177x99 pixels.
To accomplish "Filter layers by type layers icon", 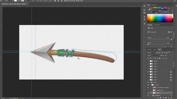I will pos(162,53).
